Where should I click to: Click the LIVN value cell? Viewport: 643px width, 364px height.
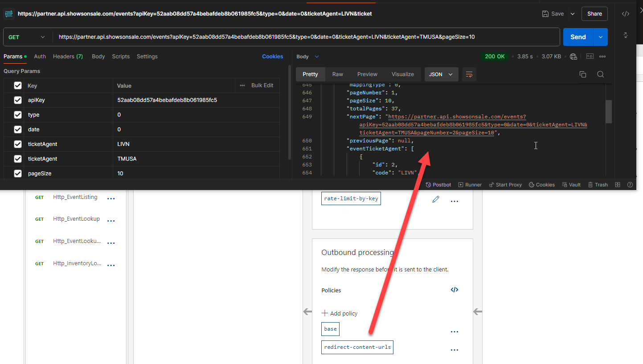tap(196, 144)
